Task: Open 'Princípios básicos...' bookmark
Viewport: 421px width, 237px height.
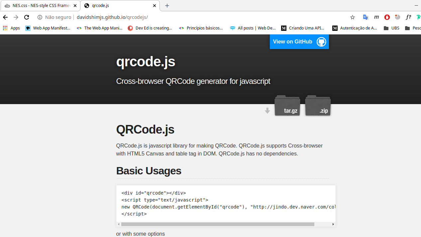Action: click(x=201, y=28)
